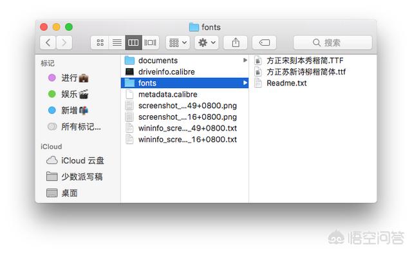Viewport: 412px width, 253px height.
Task: Click the arrow on the fonts row
Action: 245,83
